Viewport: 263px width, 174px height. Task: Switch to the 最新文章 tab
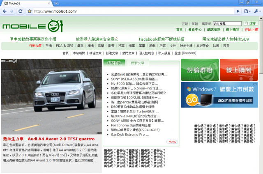click(x=138, y=63)
